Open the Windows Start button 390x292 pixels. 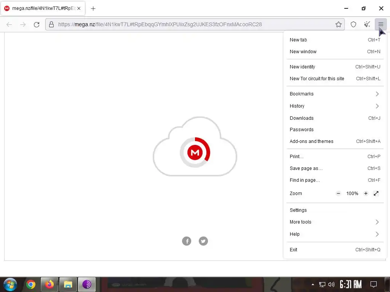[10, 284]
